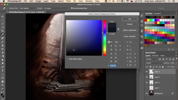Select the Healing Brush tool
The height and width of the screenshot is (100, 178).
[x=3, y=38]
